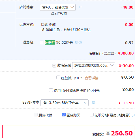137x138 pixels.
Task: Click the 实付款 ¥256.50 total box
Action: 68,131
